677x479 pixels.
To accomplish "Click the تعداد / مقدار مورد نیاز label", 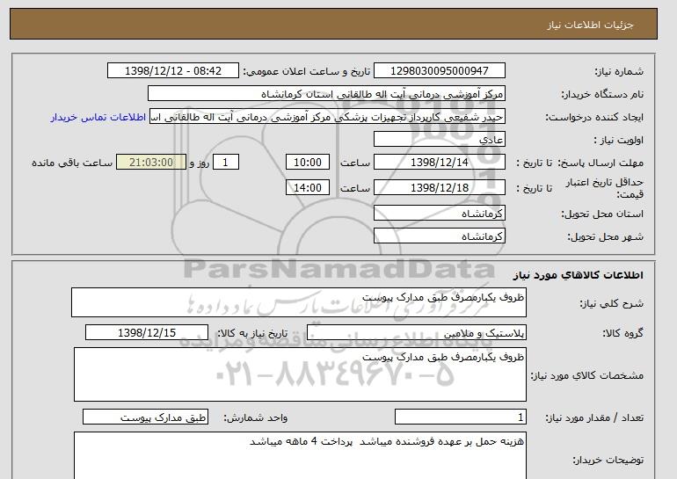I will click(x=594, y=417).
